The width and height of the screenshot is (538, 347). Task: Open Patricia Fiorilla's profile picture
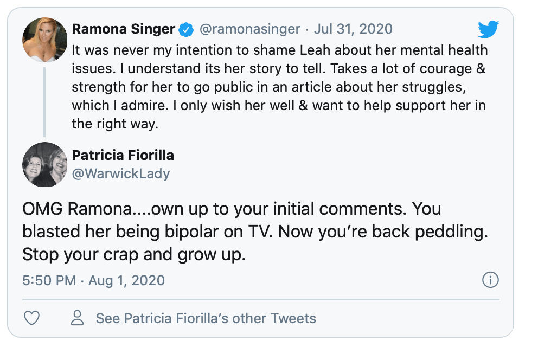click(44, 164)
